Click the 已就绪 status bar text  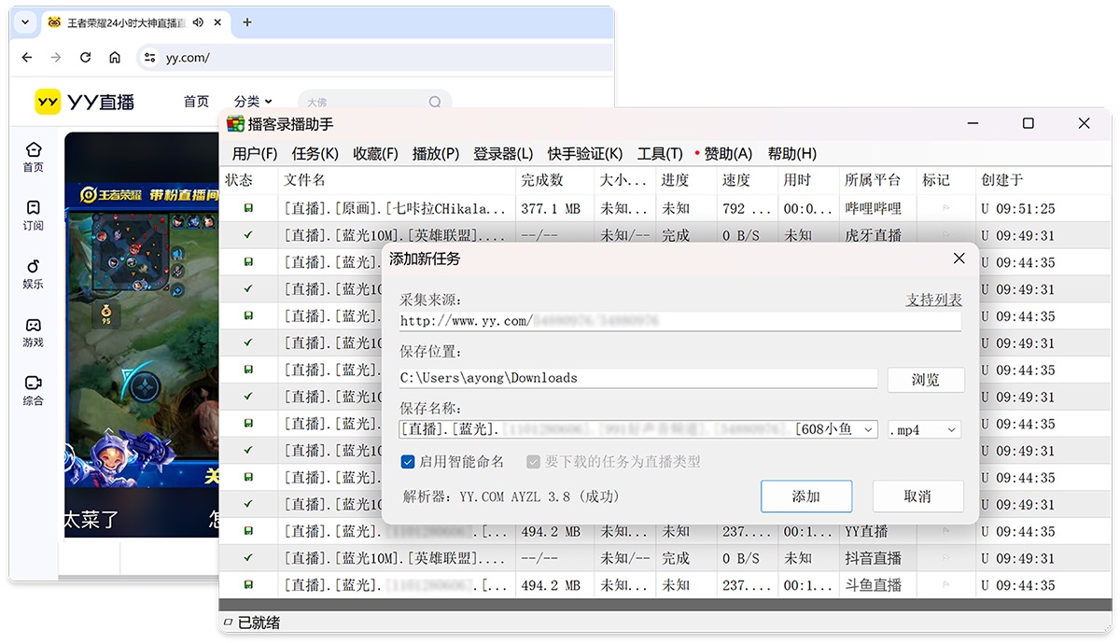[259, 622]
